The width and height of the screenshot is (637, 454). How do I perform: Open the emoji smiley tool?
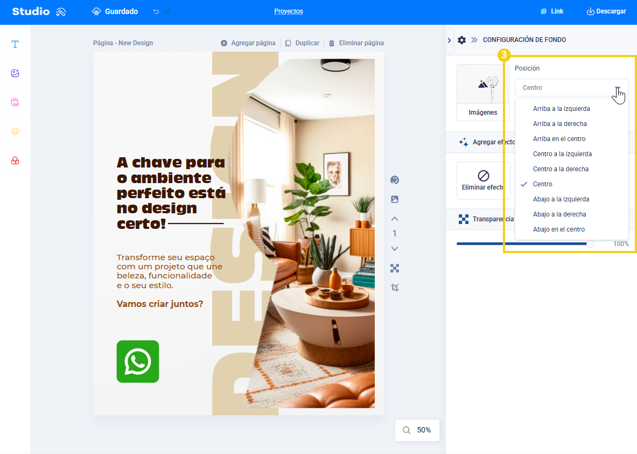click(x=15, y=131)
